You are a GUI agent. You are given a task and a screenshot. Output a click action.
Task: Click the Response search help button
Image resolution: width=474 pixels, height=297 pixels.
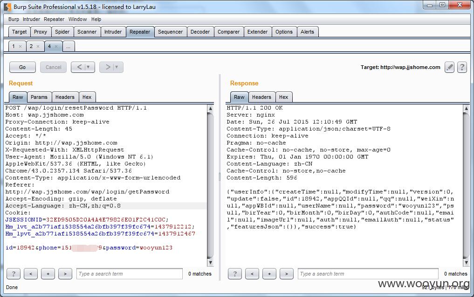[x=234, y=274]
